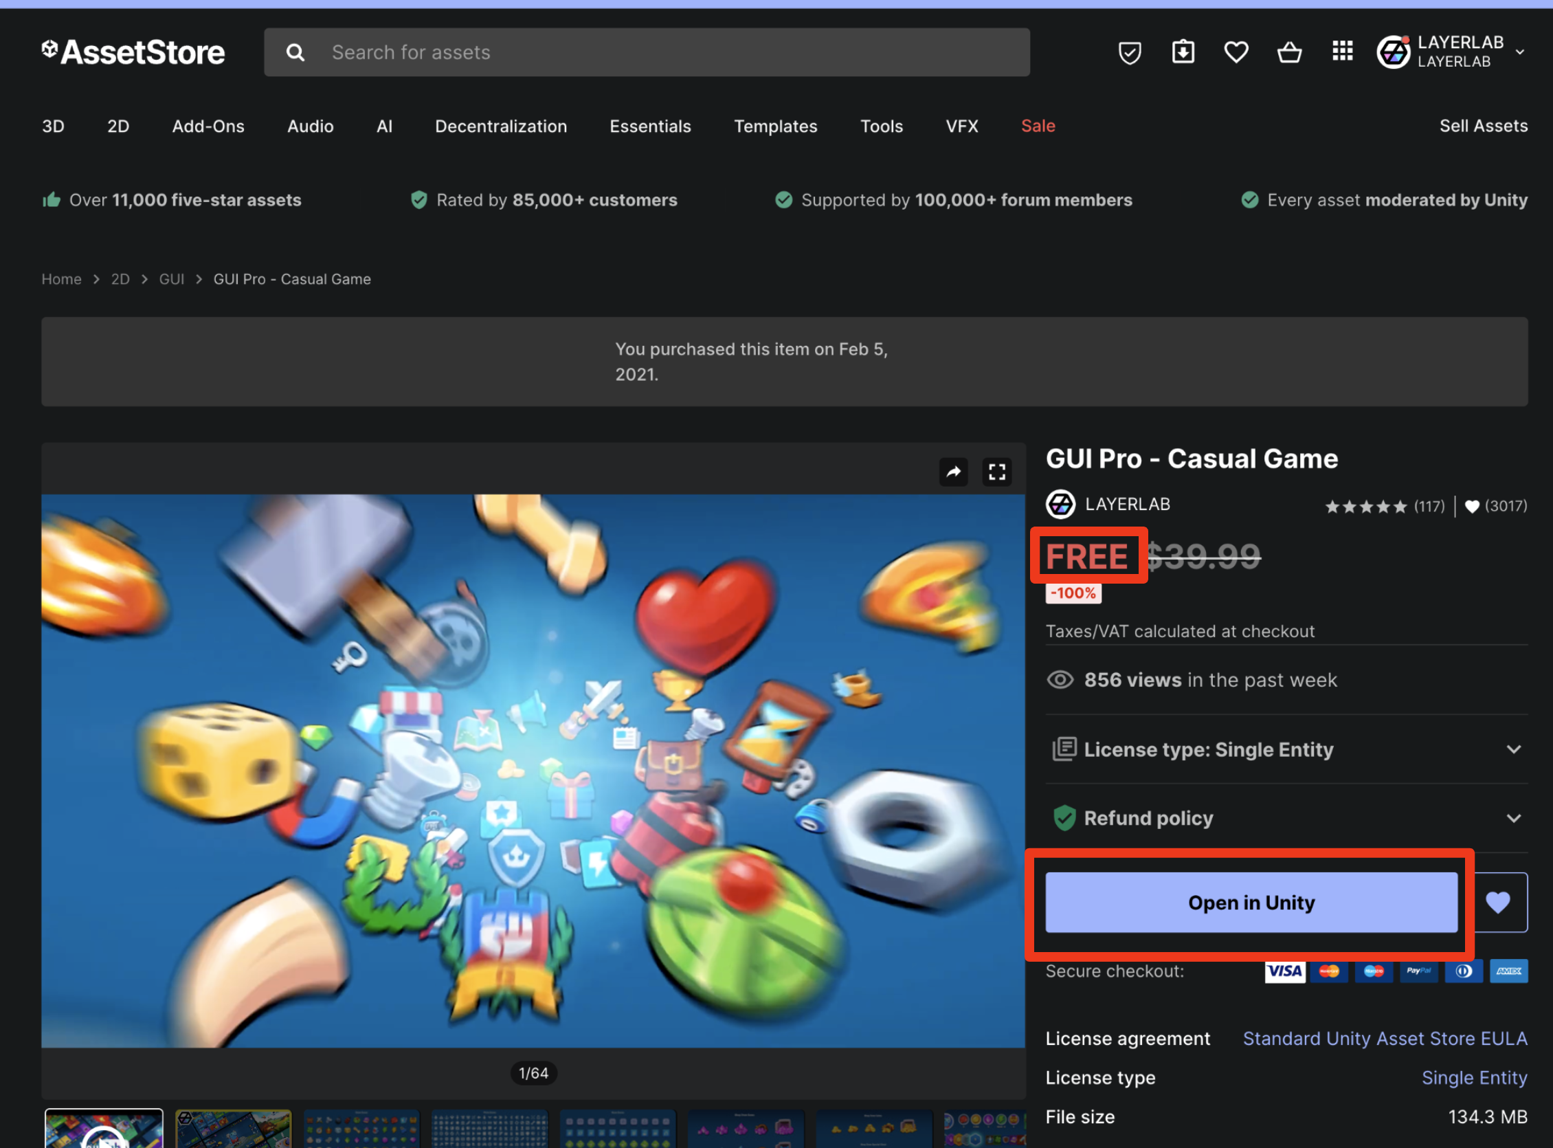Open the shopping cart basket icon

[x=1289, y=52]
